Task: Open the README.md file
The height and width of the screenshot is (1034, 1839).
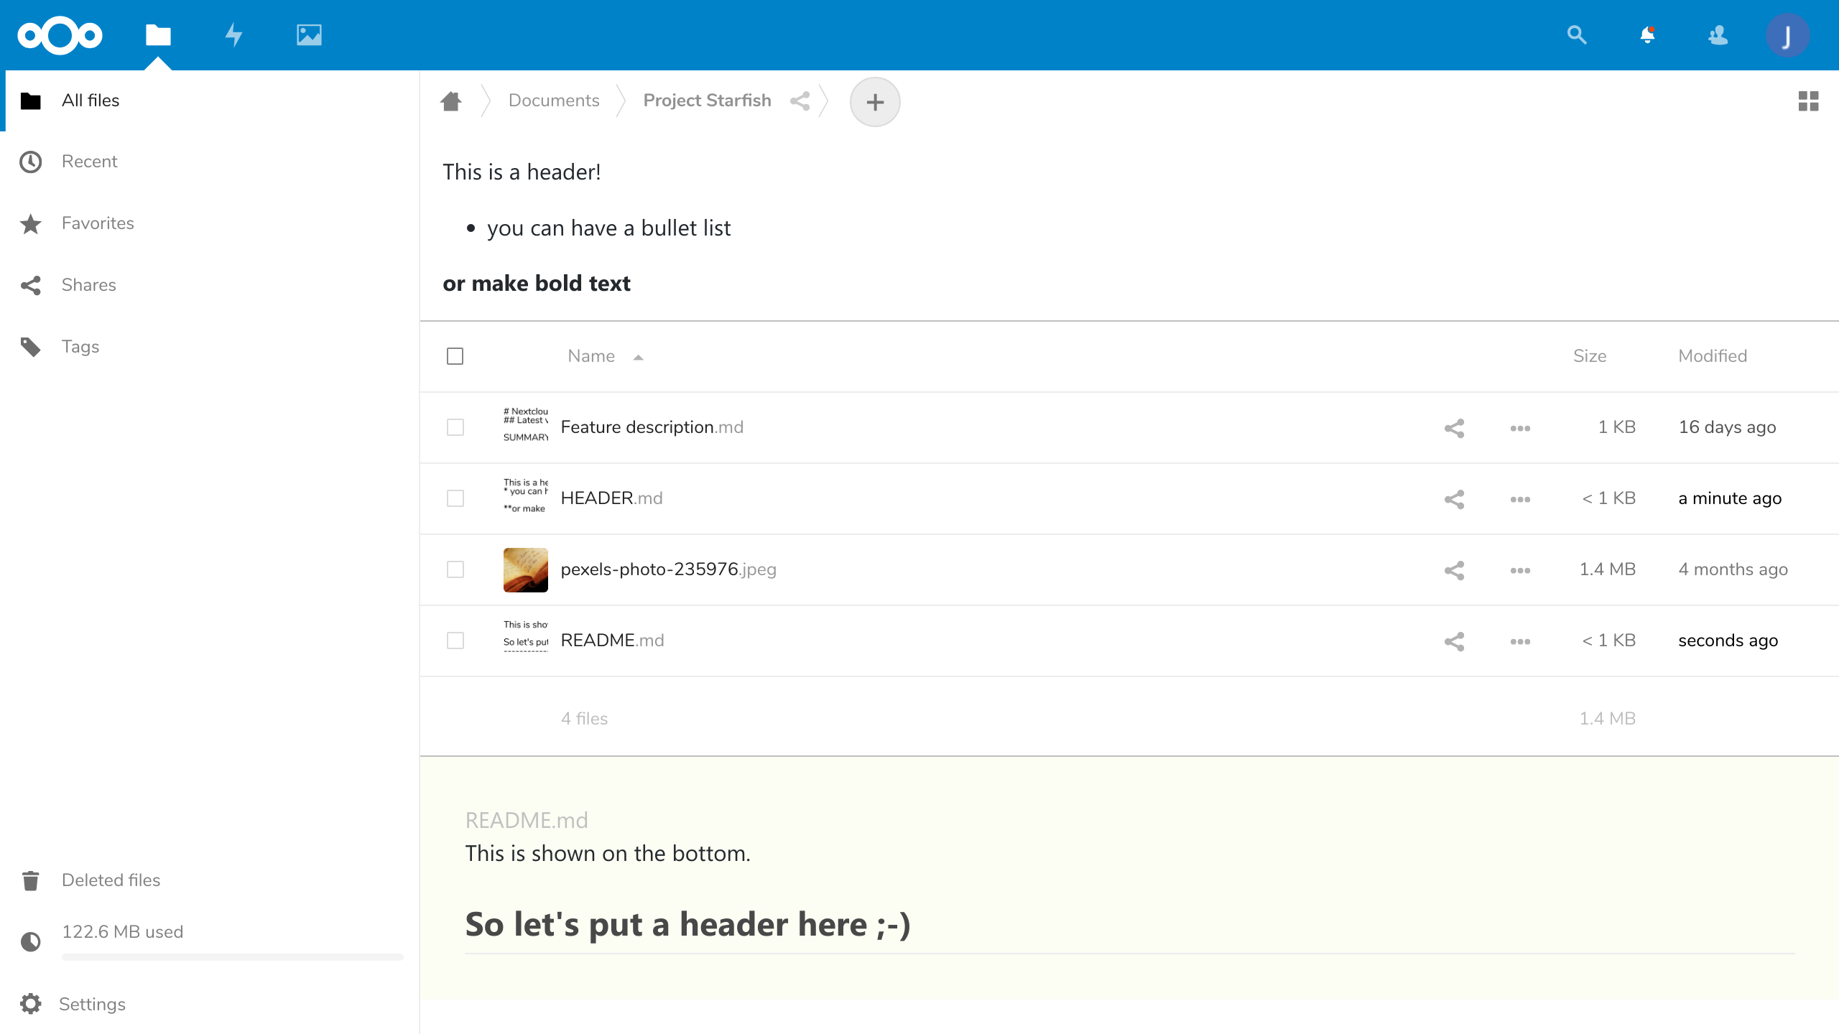Action: click(612, 641)
